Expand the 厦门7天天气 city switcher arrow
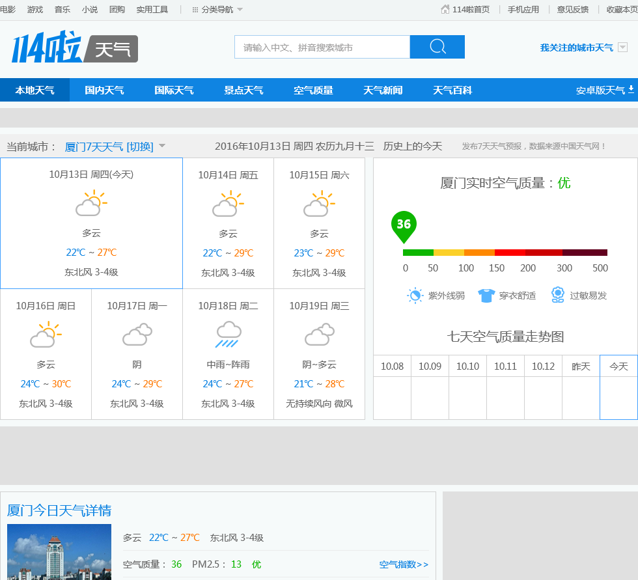The width and height of the screenshot is (638, 580). tap(162, 146)
